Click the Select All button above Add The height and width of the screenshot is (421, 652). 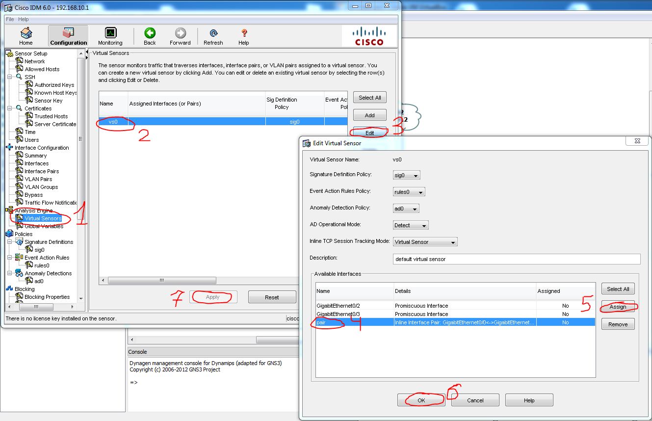[370, 98]
